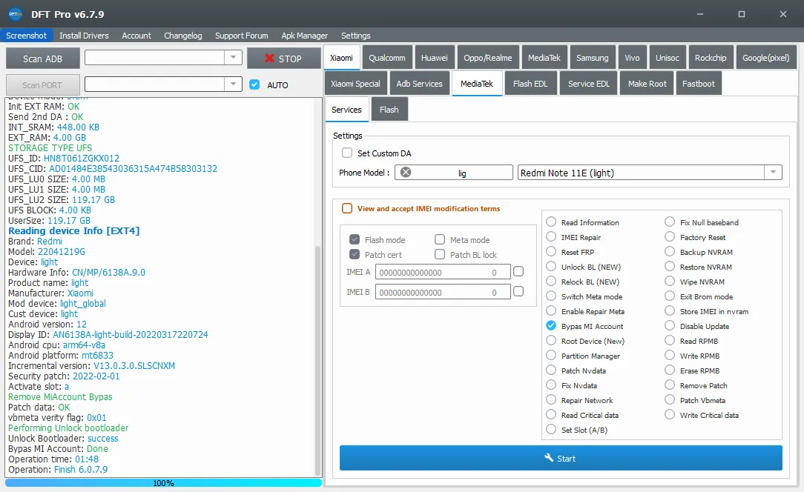Image resolution: width=804 pixels, height=492 pixels.
Task: Clear phone model search with X icon
Action: click(x=405, y=173)
